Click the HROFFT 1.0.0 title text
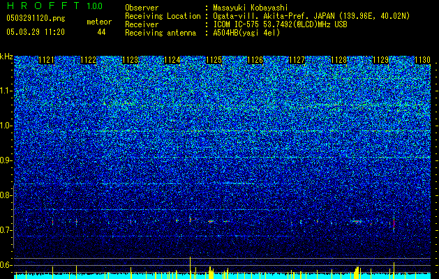Image resolution: width=439 pixels, height=279 pixels. [x=54, y=6]
